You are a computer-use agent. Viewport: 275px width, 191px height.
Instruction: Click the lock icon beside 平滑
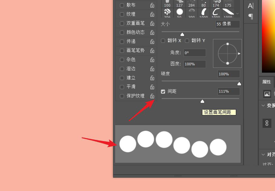coord(152,87)
